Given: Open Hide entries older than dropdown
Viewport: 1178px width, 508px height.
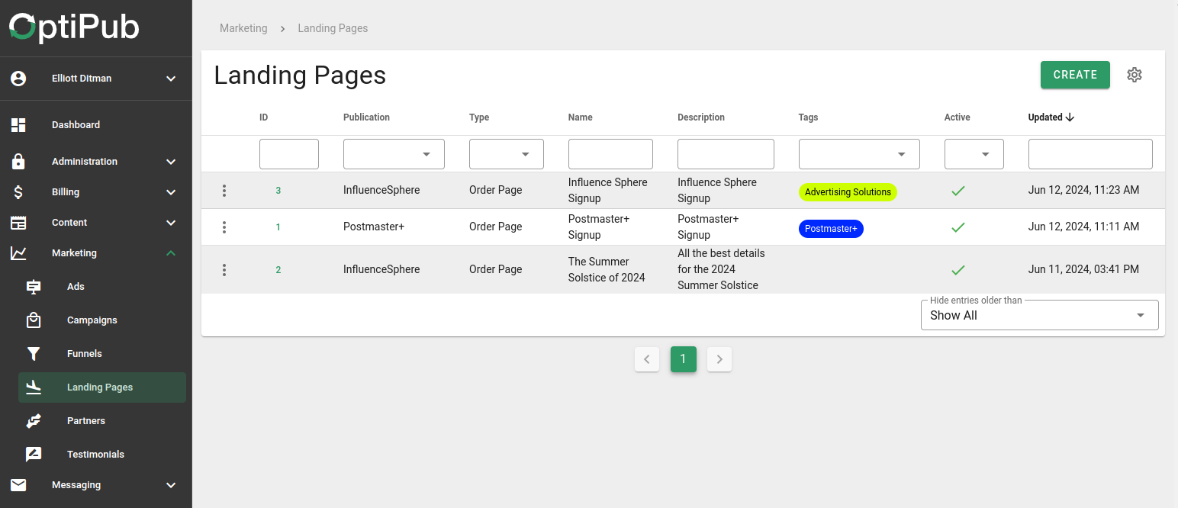Looking at the screenshot, I should click(x=1040, y=315).
